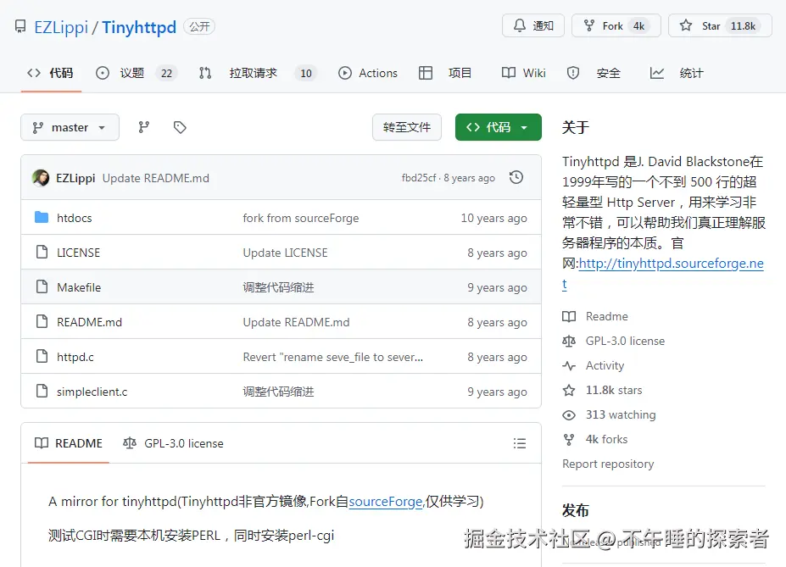This screenshot has height=567, width=786.
Task: Click the 转至文件 go to file button
Action: [x=407, y=127]
